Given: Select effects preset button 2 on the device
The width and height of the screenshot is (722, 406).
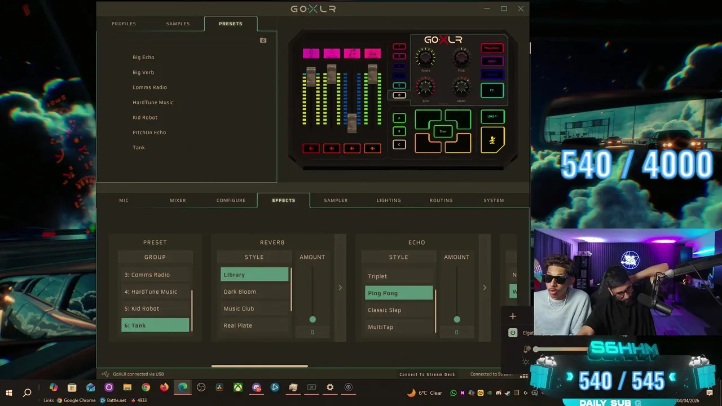Looking at the screenshot, I should point(399,56).
